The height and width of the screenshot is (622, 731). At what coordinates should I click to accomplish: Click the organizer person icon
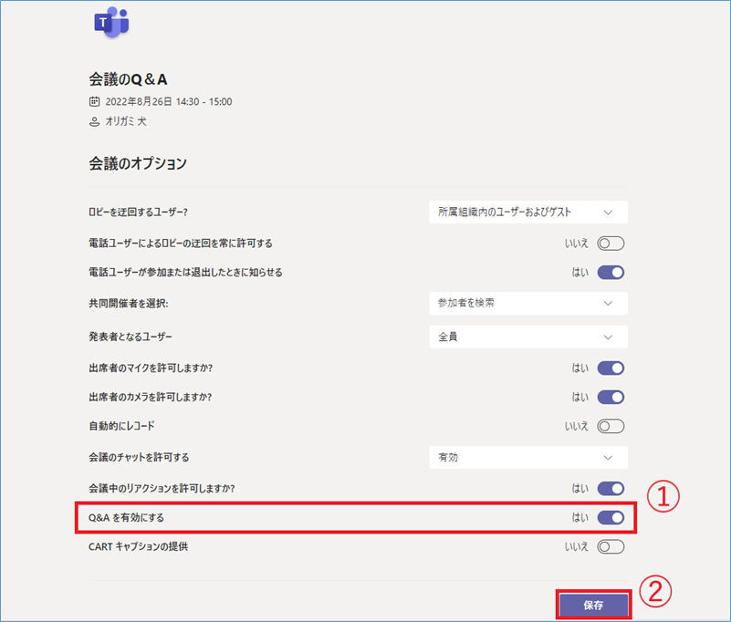(94, 122)
